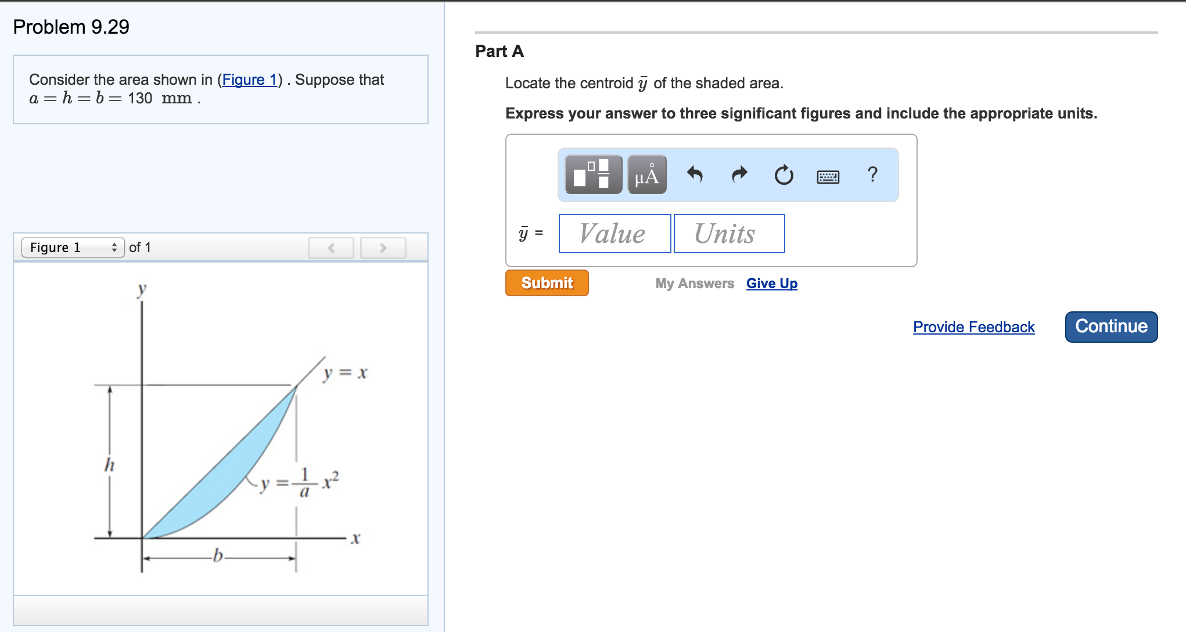This screenshot has width=1186, height=632.
Task: Click the question mark help icon
Action: pos(872,174)
